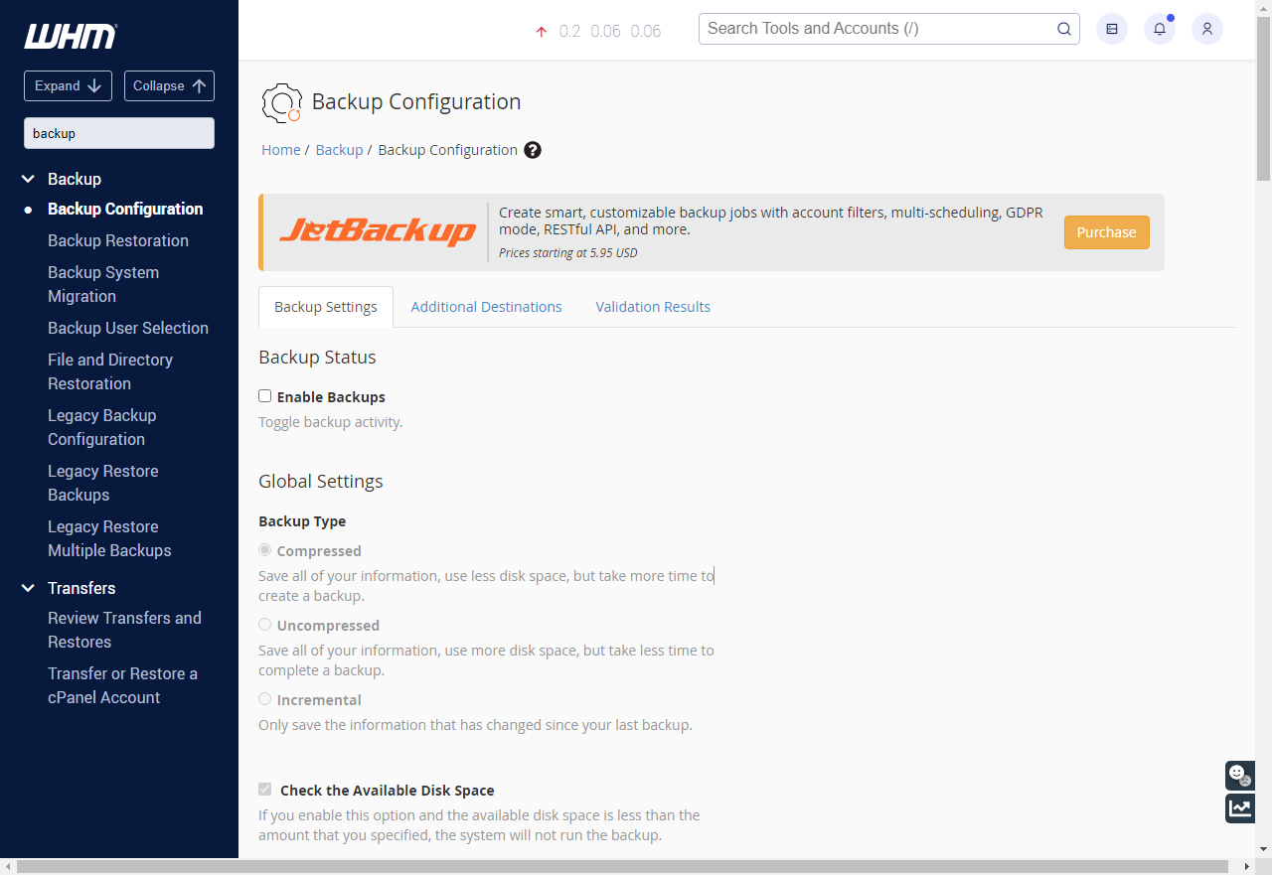1272x875 pixels.
Task: Collapse the Backup section in sidebar
Action: [x=27, y=179]
